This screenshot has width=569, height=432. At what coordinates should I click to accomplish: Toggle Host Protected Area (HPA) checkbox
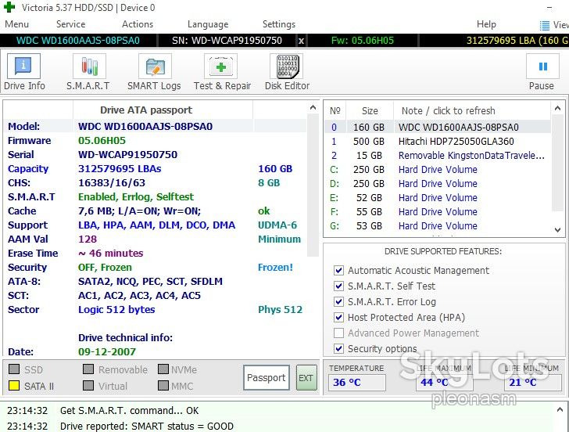pos(338,317)
